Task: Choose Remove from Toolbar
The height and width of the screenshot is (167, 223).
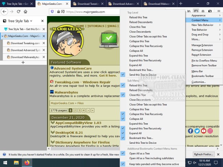Action: (204, 65)
